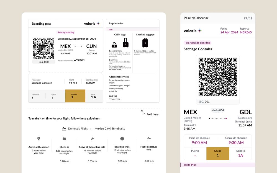Viewport: 277px width, 173px height.
Task: Click the checked baggage suitcase icon
Action: [x=145, y=43]
